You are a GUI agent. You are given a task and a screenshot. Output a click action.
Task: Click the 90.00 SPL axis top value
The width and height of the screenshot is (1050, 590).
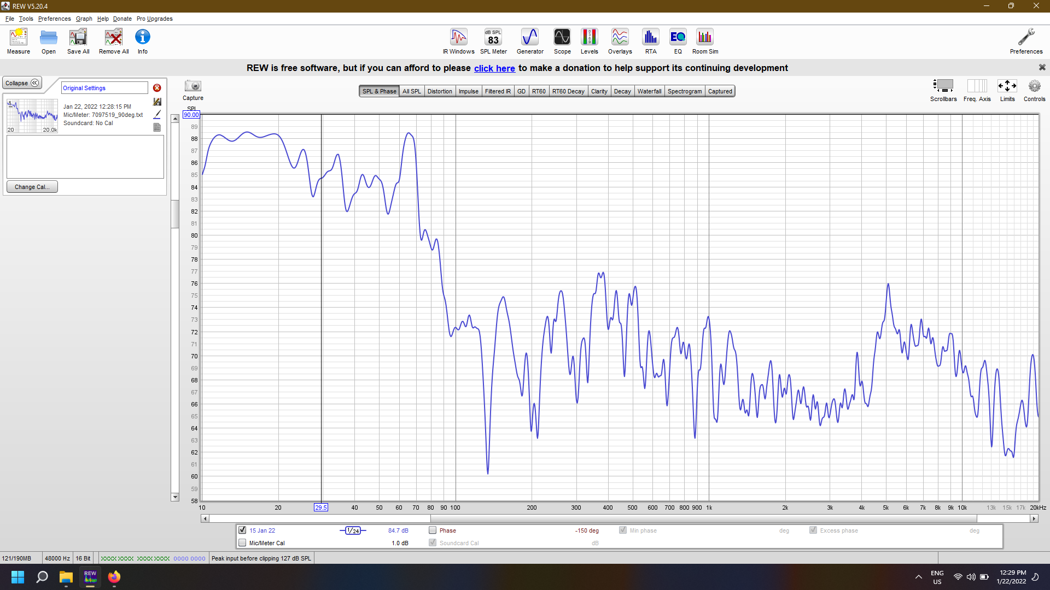tap(191, 115)
